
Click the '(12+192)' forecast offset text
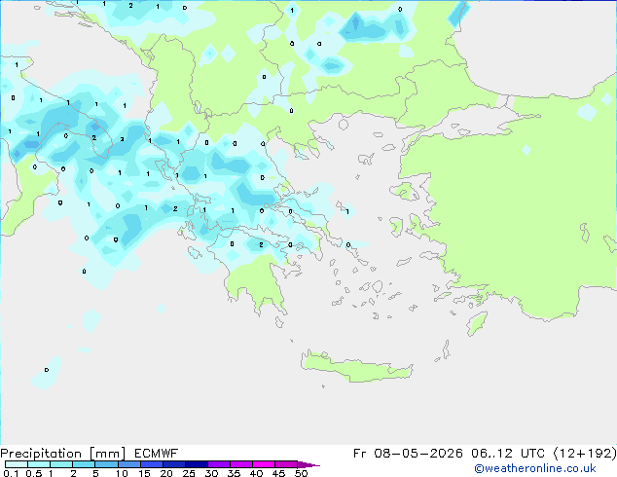coord(585,454)
